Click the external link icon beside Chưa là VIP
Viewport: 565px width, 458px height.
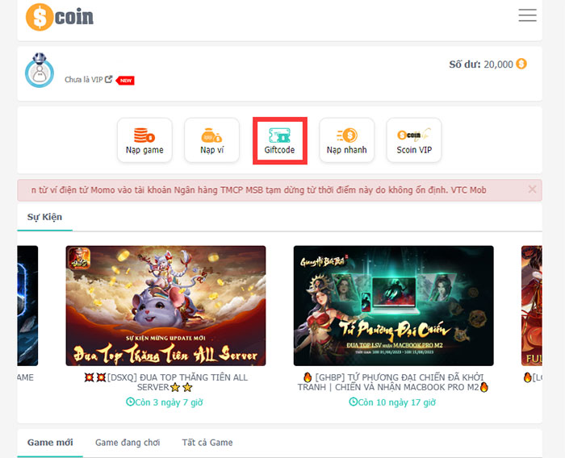(108, 79)
